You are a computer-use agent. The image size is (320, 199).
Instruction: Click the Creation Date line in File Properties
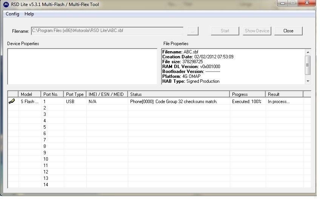tap(198, 57)
